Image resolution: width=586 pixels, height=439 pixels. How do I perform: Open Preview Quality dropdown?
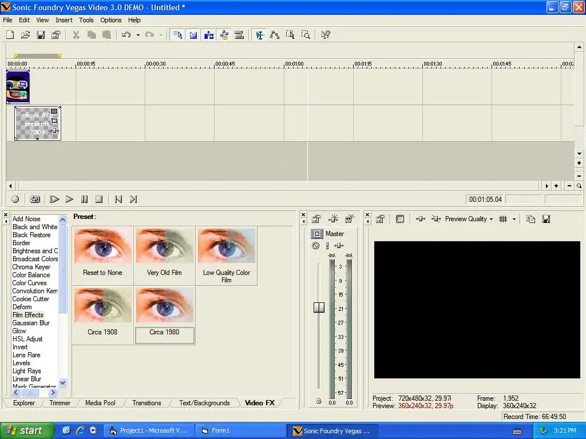(469, 219)
